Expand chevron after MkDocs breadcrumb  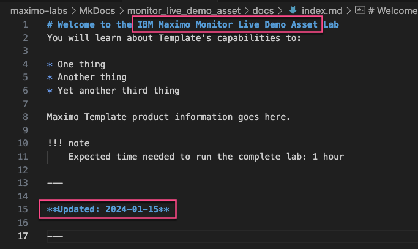coord(121,11)
